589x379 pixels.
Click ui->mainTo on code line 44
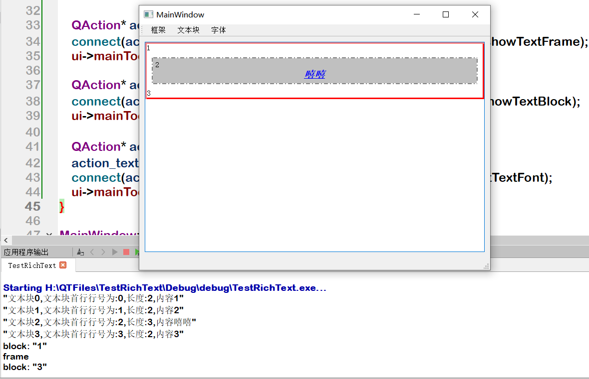click(105, 192)
